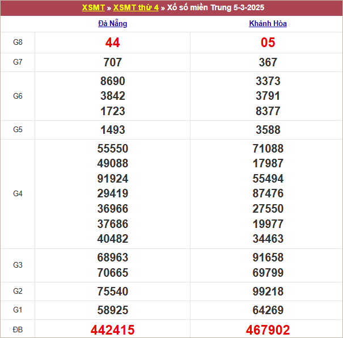
Task: Click G4 number 27550
Action: pos(268,209)
